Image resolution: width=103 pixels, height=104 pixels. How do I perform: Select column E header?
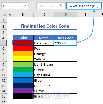[85, 15]
